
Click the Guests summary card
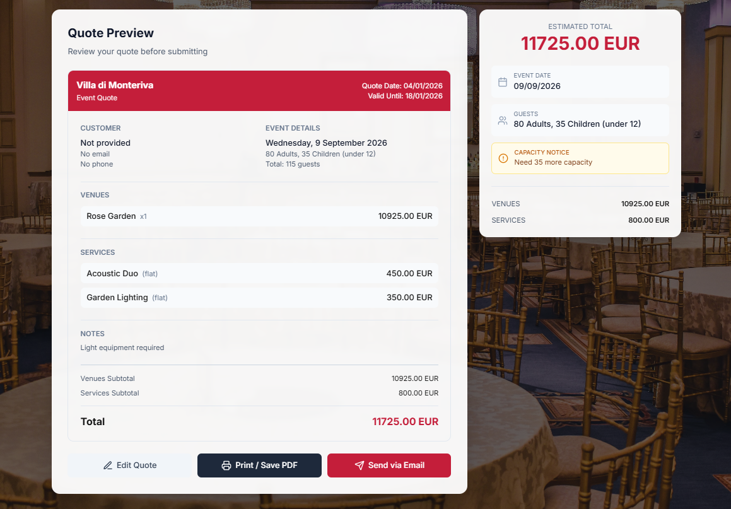coord(580,120)
